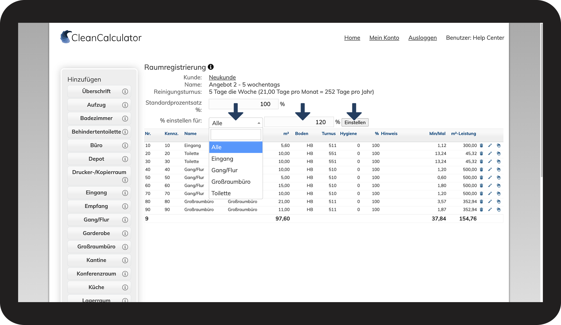Edit room row 40 with pencil icon
561x325 pixels.
click(490, 170)
